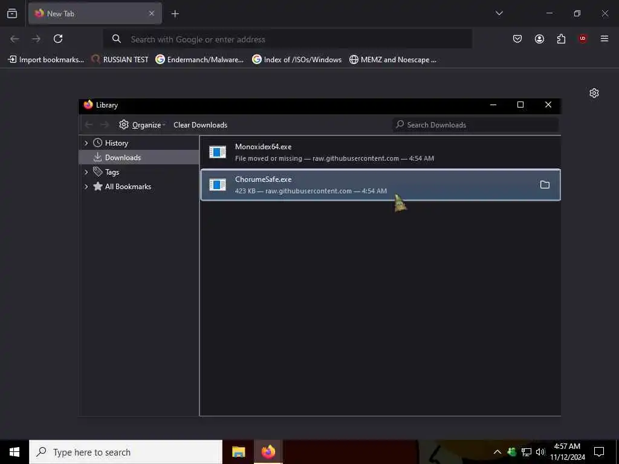Click the Import bookmarks bookmark

[46, 60]
